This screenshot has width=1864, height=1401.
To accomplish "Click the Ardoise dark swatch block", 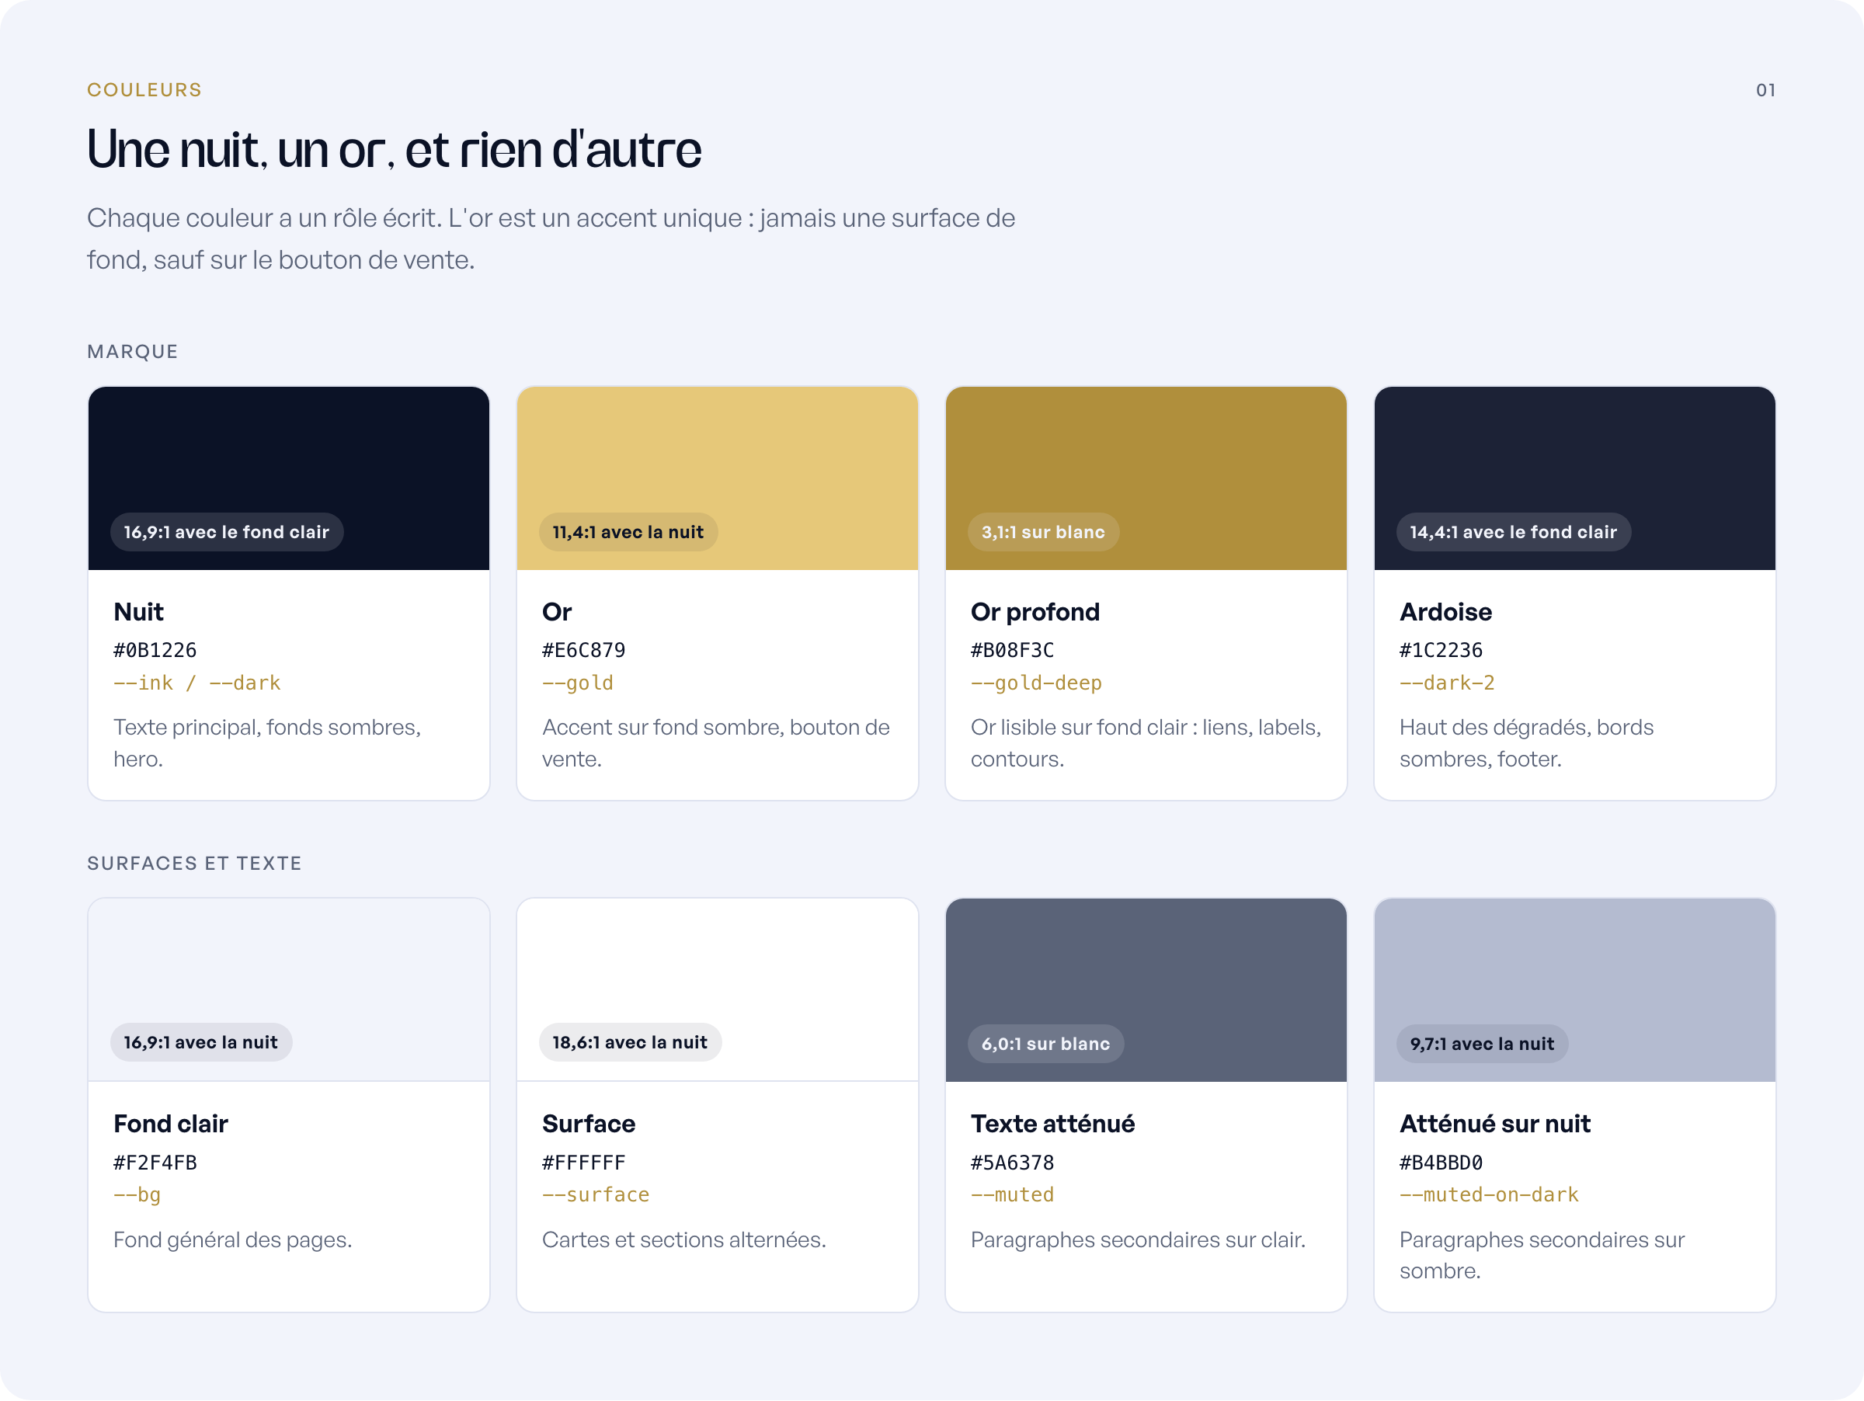I will [x=1574, y=478].
